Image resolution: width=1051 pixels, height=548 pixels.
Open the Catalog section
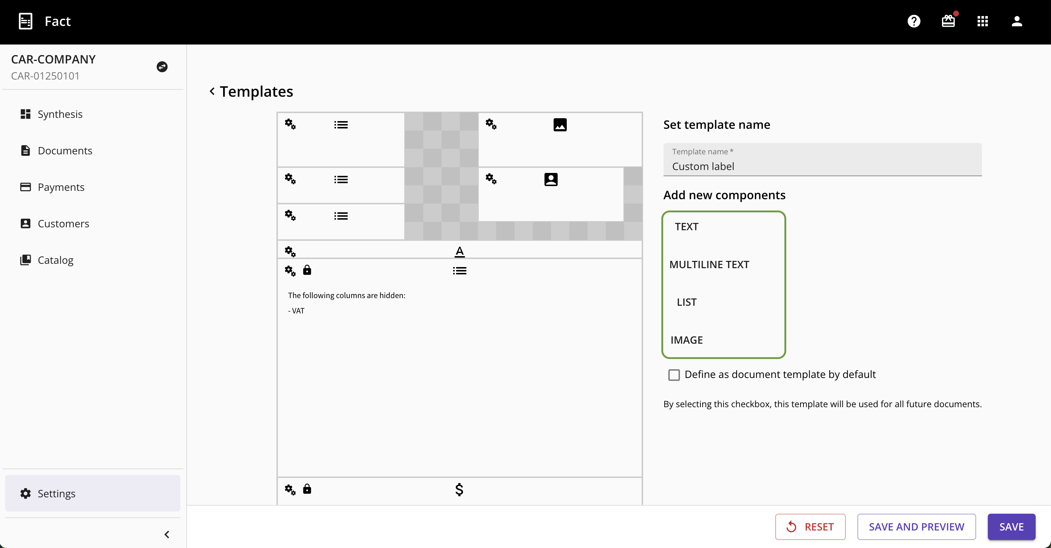[x=56, y=260]
